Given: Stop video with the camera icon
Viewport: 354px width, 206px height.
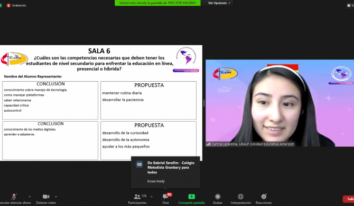Looking at the screenshot, I should (46, 197).
